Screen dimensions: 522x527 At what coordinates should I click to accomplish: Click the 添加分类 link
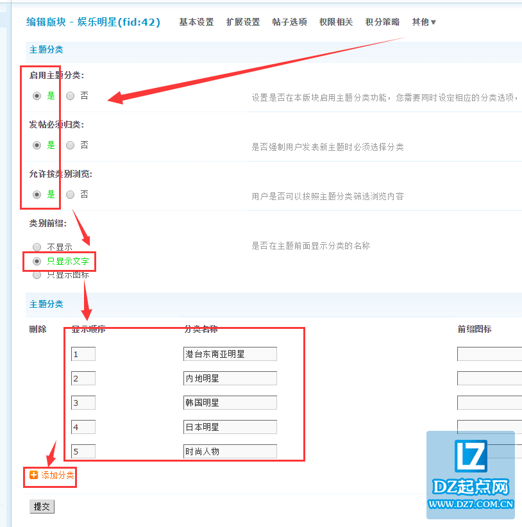click(x=58, y=475)
